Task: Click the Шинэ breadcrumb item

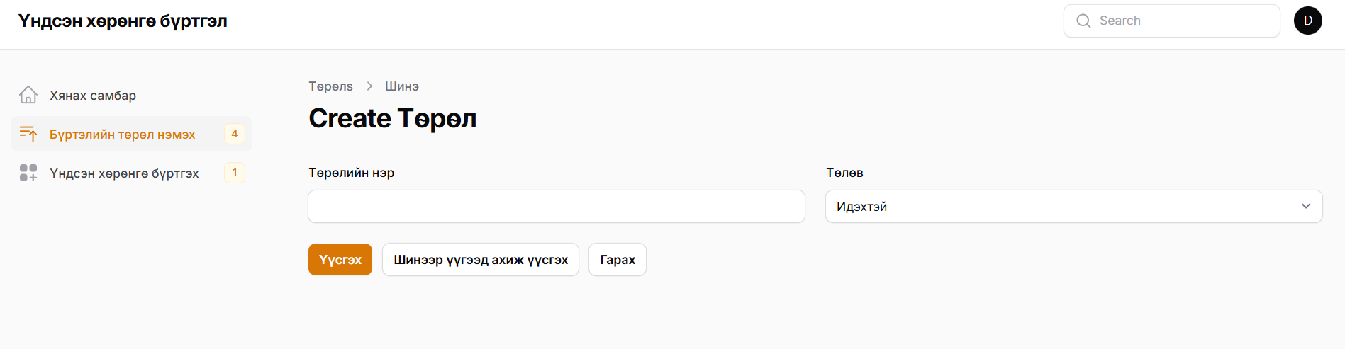Action: [402, 86]
